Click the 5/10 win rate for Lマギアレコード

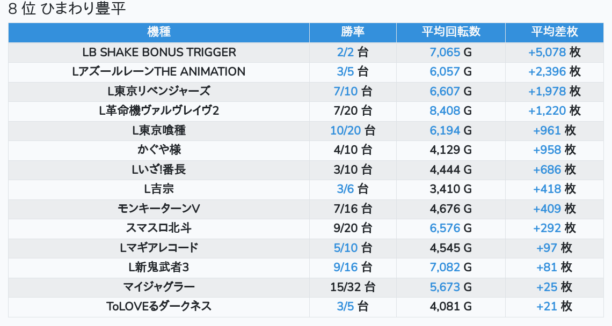coord(346,248)
